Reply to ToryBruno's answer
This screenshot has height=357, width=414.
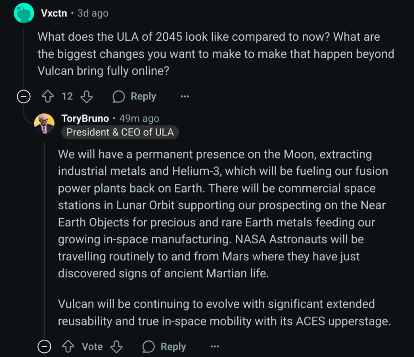(x=173, y=346)
